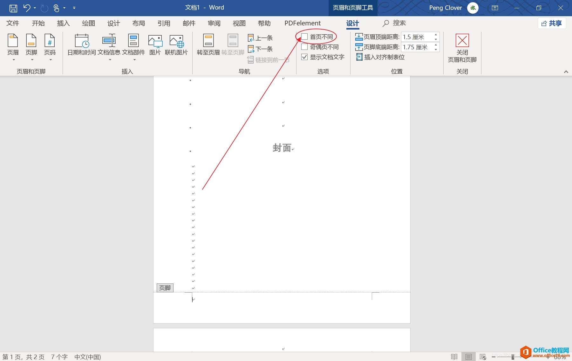Open Ribbon Display Options icon
The width and height of the screenshot is (572, 361).
pyautogui.click(x=495, y=8)
